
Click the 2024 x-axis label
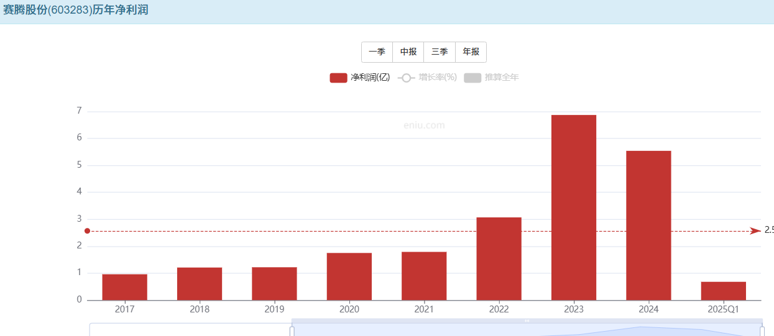[x=648, y=309]
